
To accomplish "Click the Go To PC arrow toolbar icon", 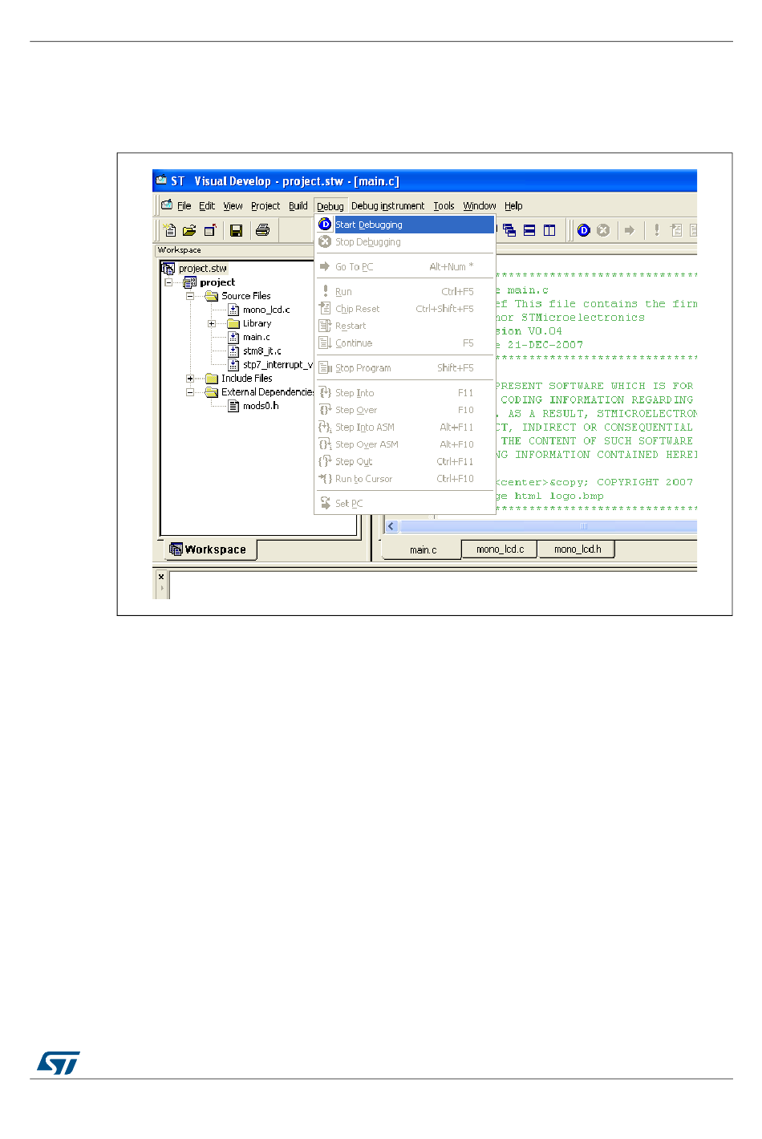I will point(630,230).
